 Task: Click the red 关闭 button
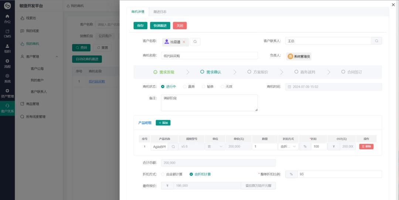coord(180,26)
